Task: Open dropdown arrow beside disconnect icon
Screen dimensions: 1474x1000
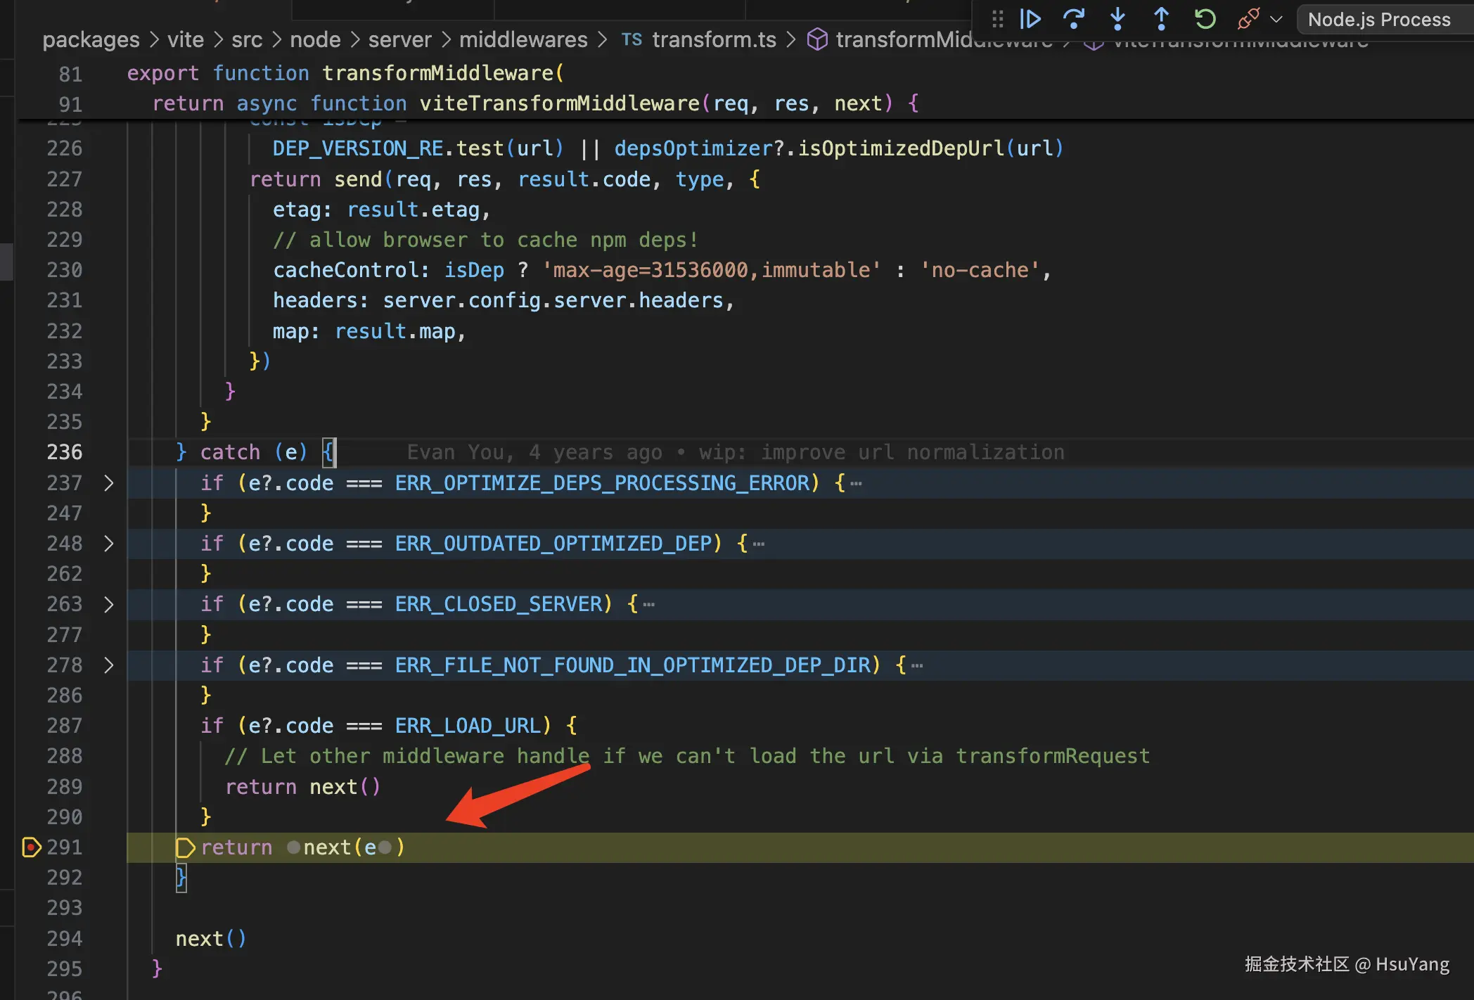Action: (x=1276, y=19)
